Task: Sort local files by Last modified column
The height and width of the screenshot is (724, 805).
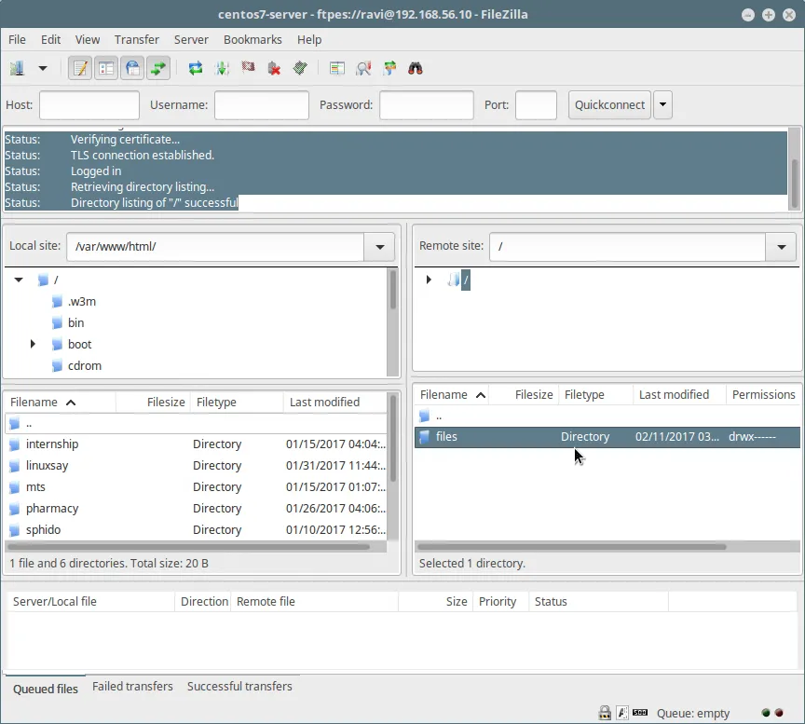Action: [324, 403]
